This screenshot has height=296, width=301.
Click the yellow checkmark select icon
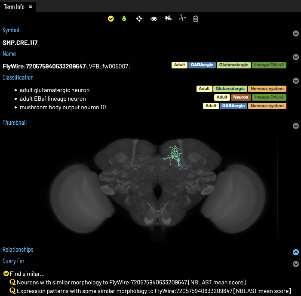(x=111, y=19)
